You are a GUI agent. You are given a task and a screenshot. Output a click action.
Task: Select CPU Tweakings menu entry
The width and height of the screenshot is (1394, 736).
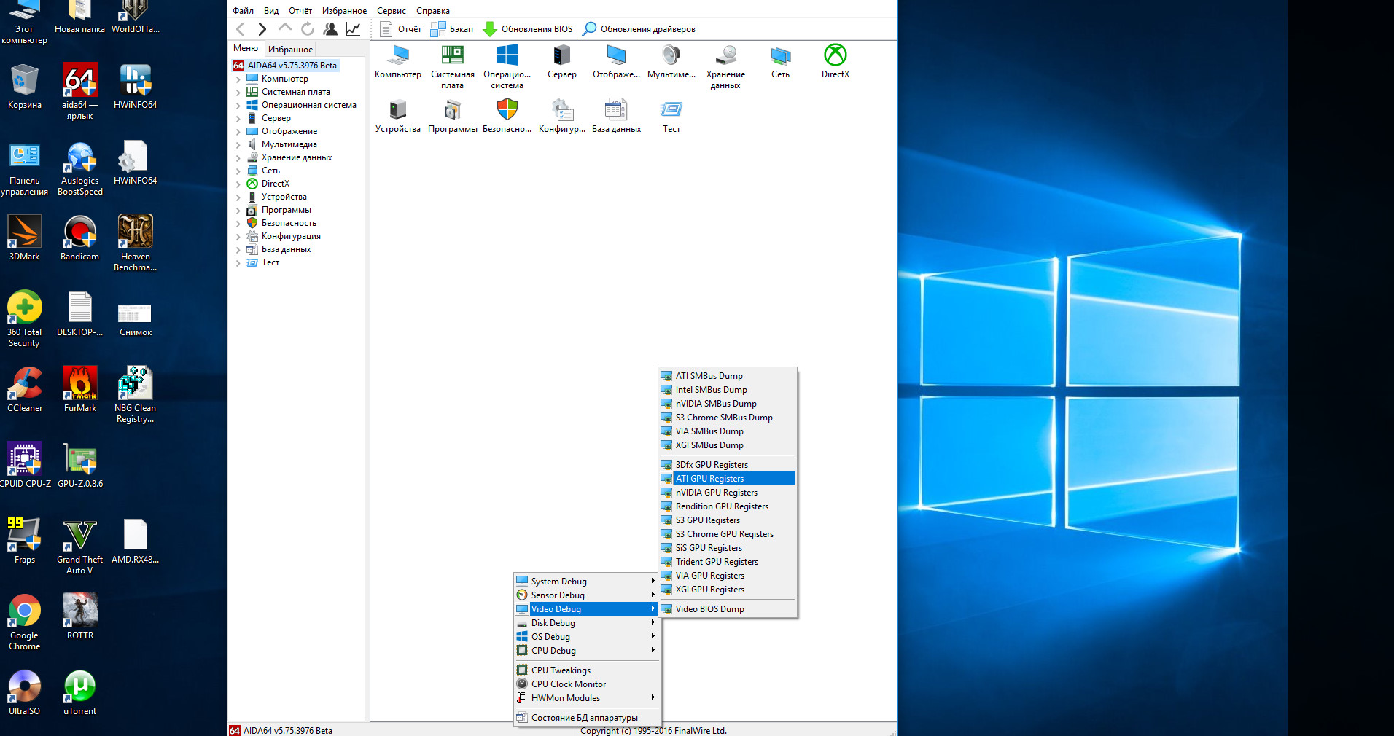tap(586, 670)
